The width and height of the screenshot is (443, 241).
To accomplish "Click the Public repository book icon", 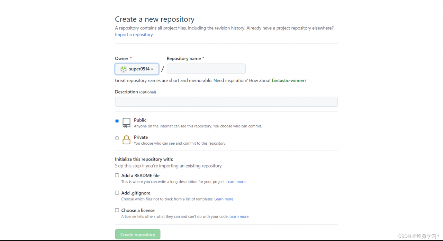I will pyautogui.click(x=127, y=123).
